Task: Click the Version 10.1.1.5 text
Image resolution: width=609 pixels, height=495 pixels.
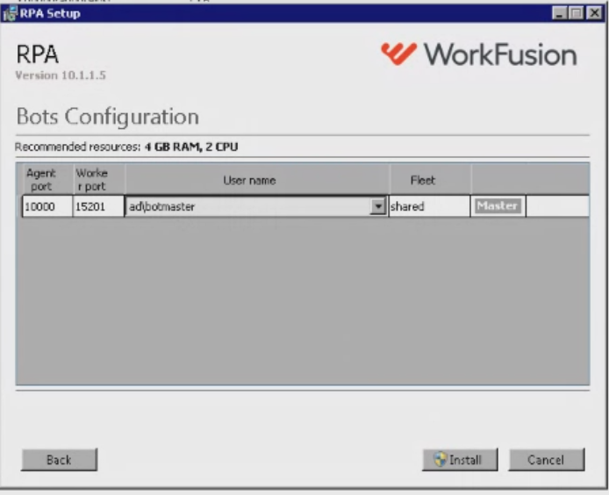Action: (x=61, y=75)
